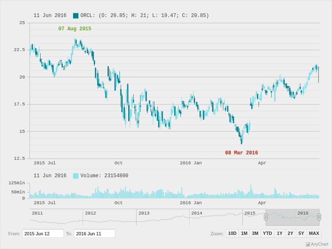This screenshot has height=249, width=332.
Task: Click the 50mln volume axis label
Action: (18, 192)
